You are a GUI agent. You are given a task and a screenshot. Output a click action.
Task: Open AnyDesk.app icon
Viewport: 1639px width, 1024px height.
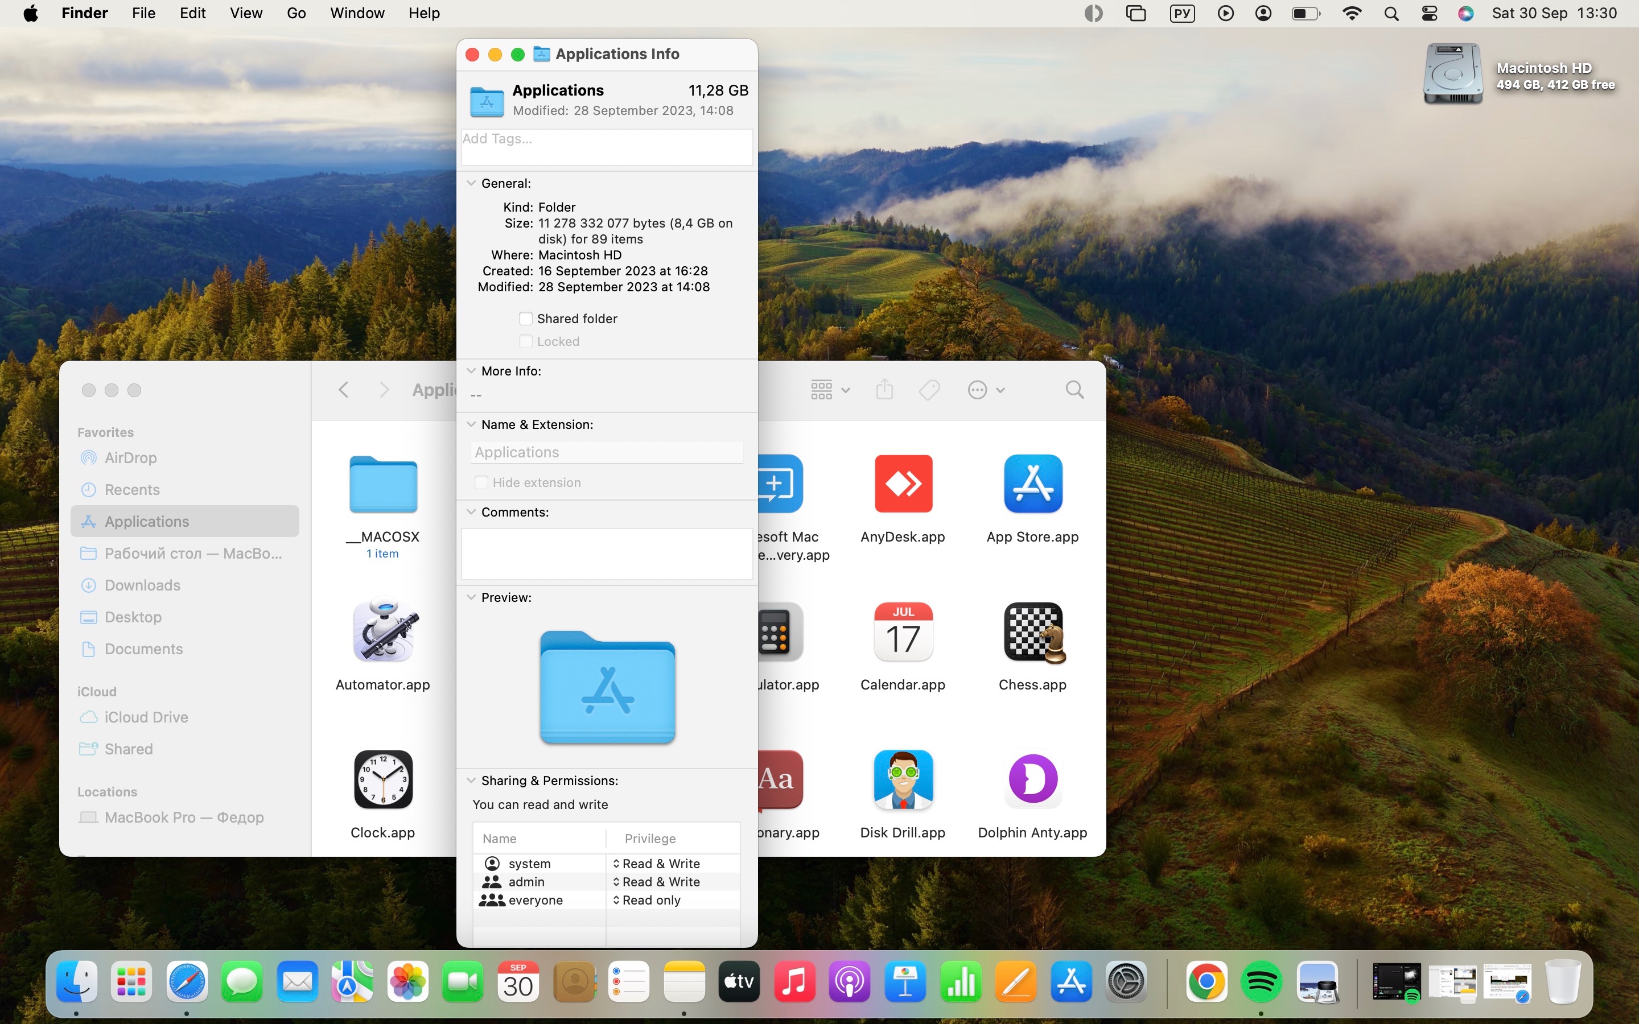(903, 484)
